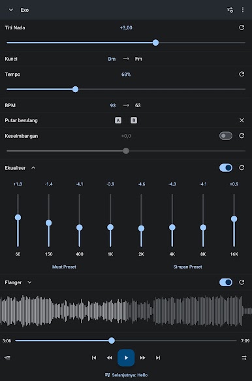Viewport: 252px width, 381px height.
Task: Click the original key Dm
Action: (x=112, y=59)
